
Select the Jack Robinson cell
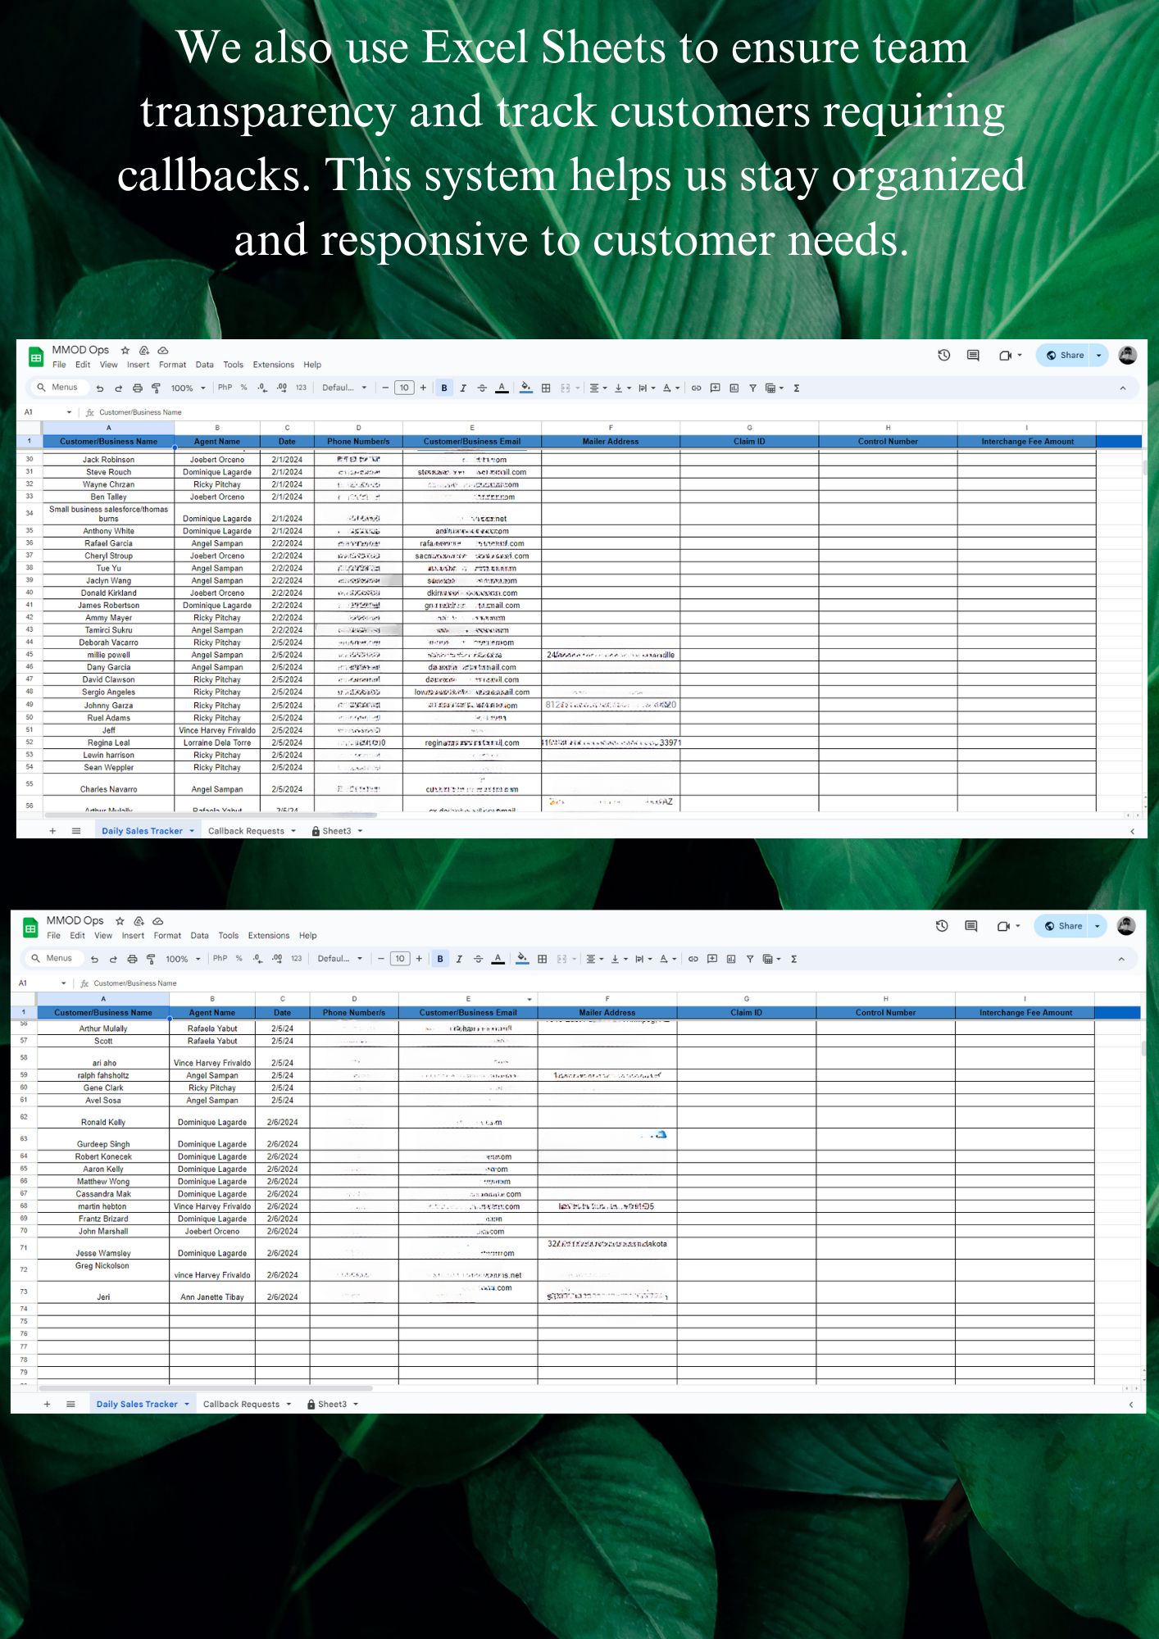pyautogui.click(x=108, y=460)
